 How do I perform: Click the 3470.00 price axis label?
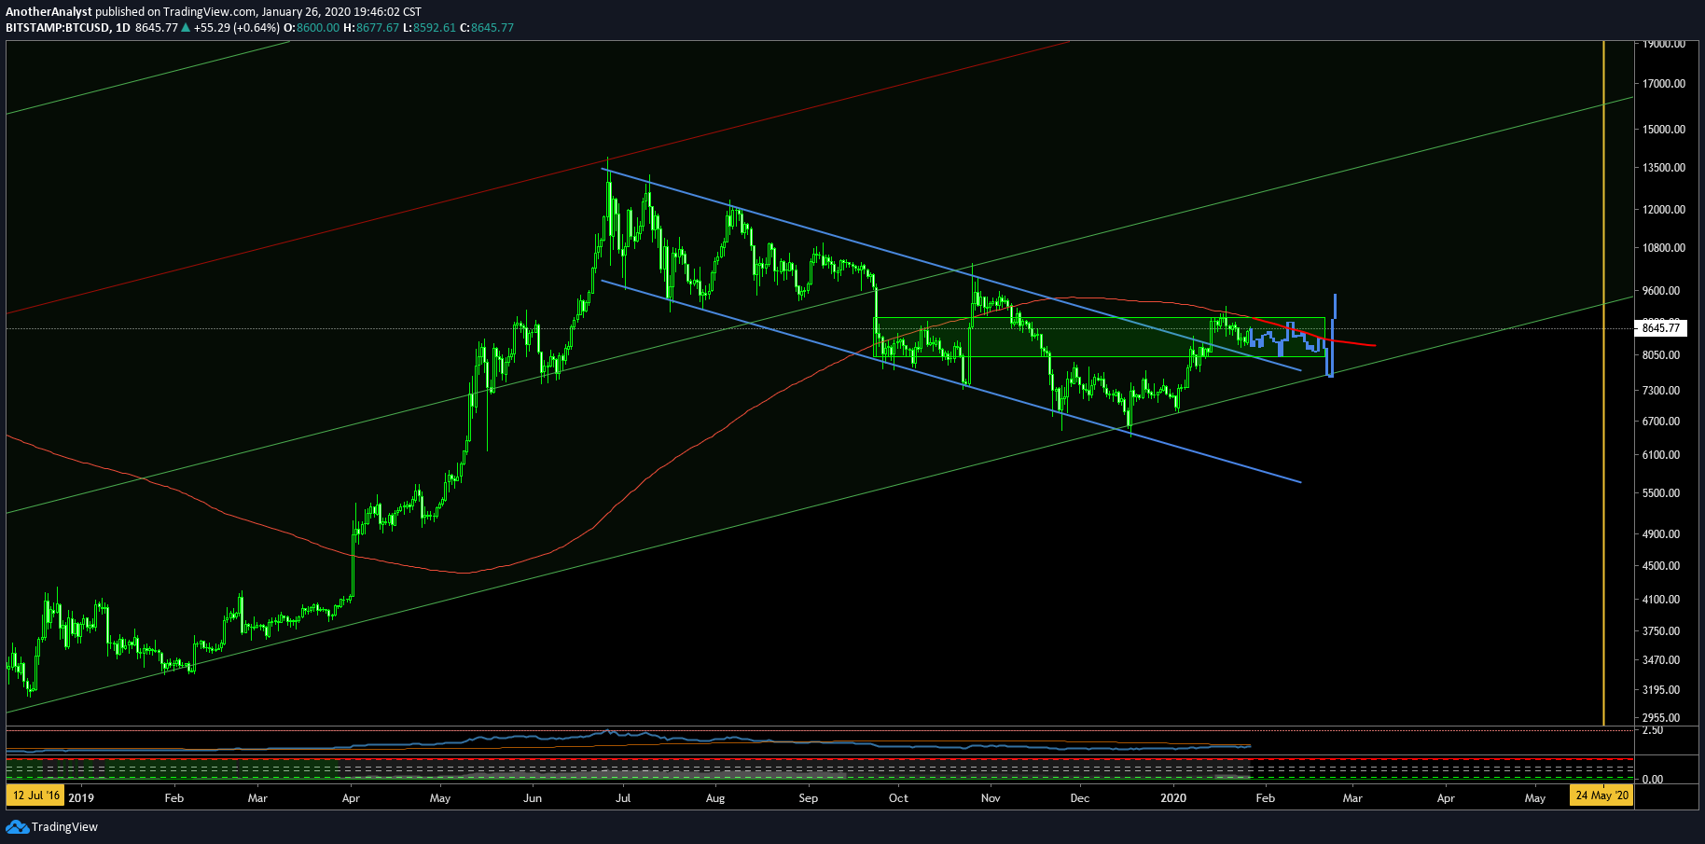pos(1661,660)
